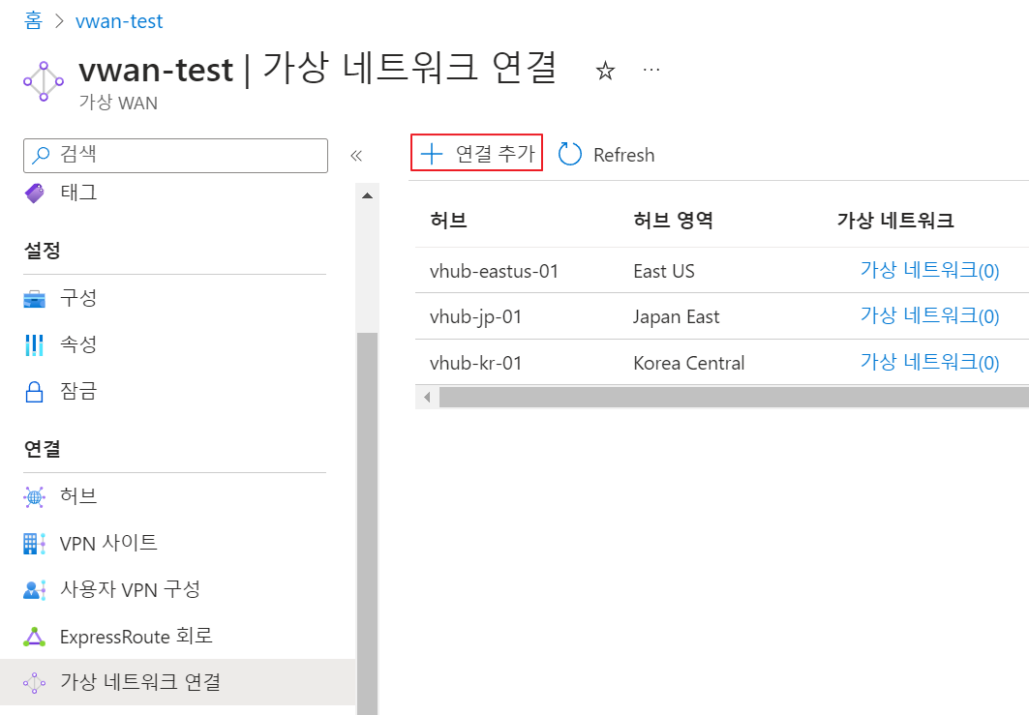
Task: Click the purple 태그 tag icon
Action: 34,193
